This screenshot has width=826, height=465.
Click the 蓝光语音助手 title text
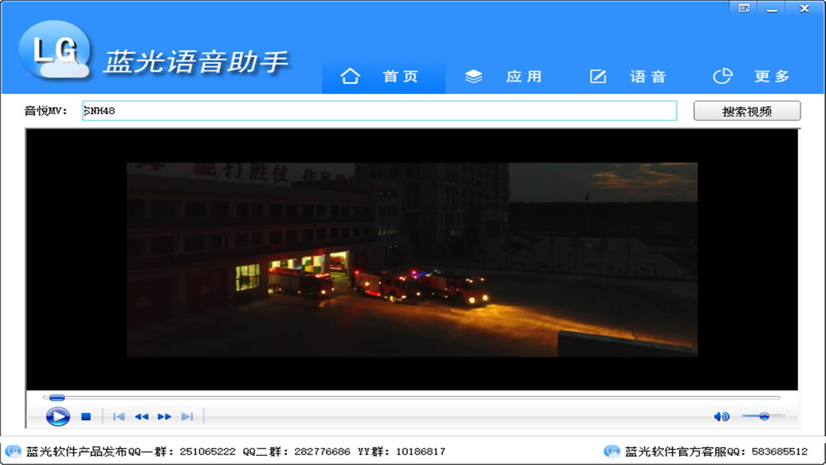tap(196, 62)
